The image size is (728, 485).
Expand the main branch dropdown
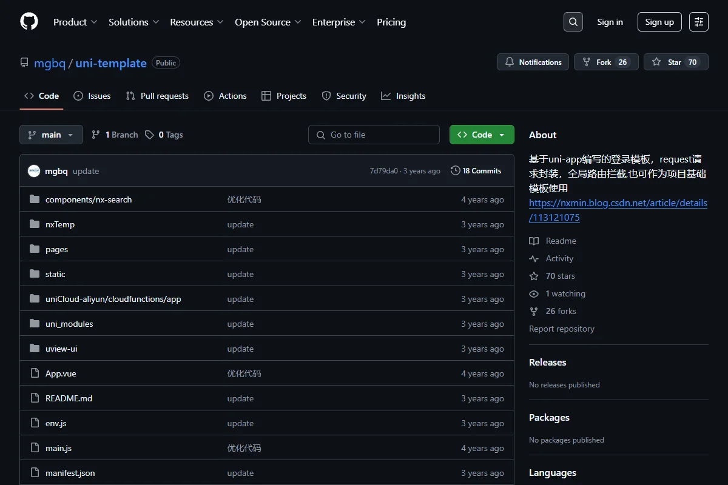click(x=51, y=135)
